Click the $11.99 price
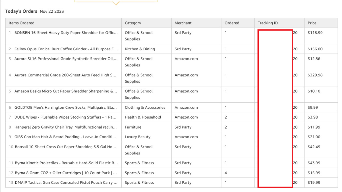Screen dimensions: 342x192 point(314,127)
